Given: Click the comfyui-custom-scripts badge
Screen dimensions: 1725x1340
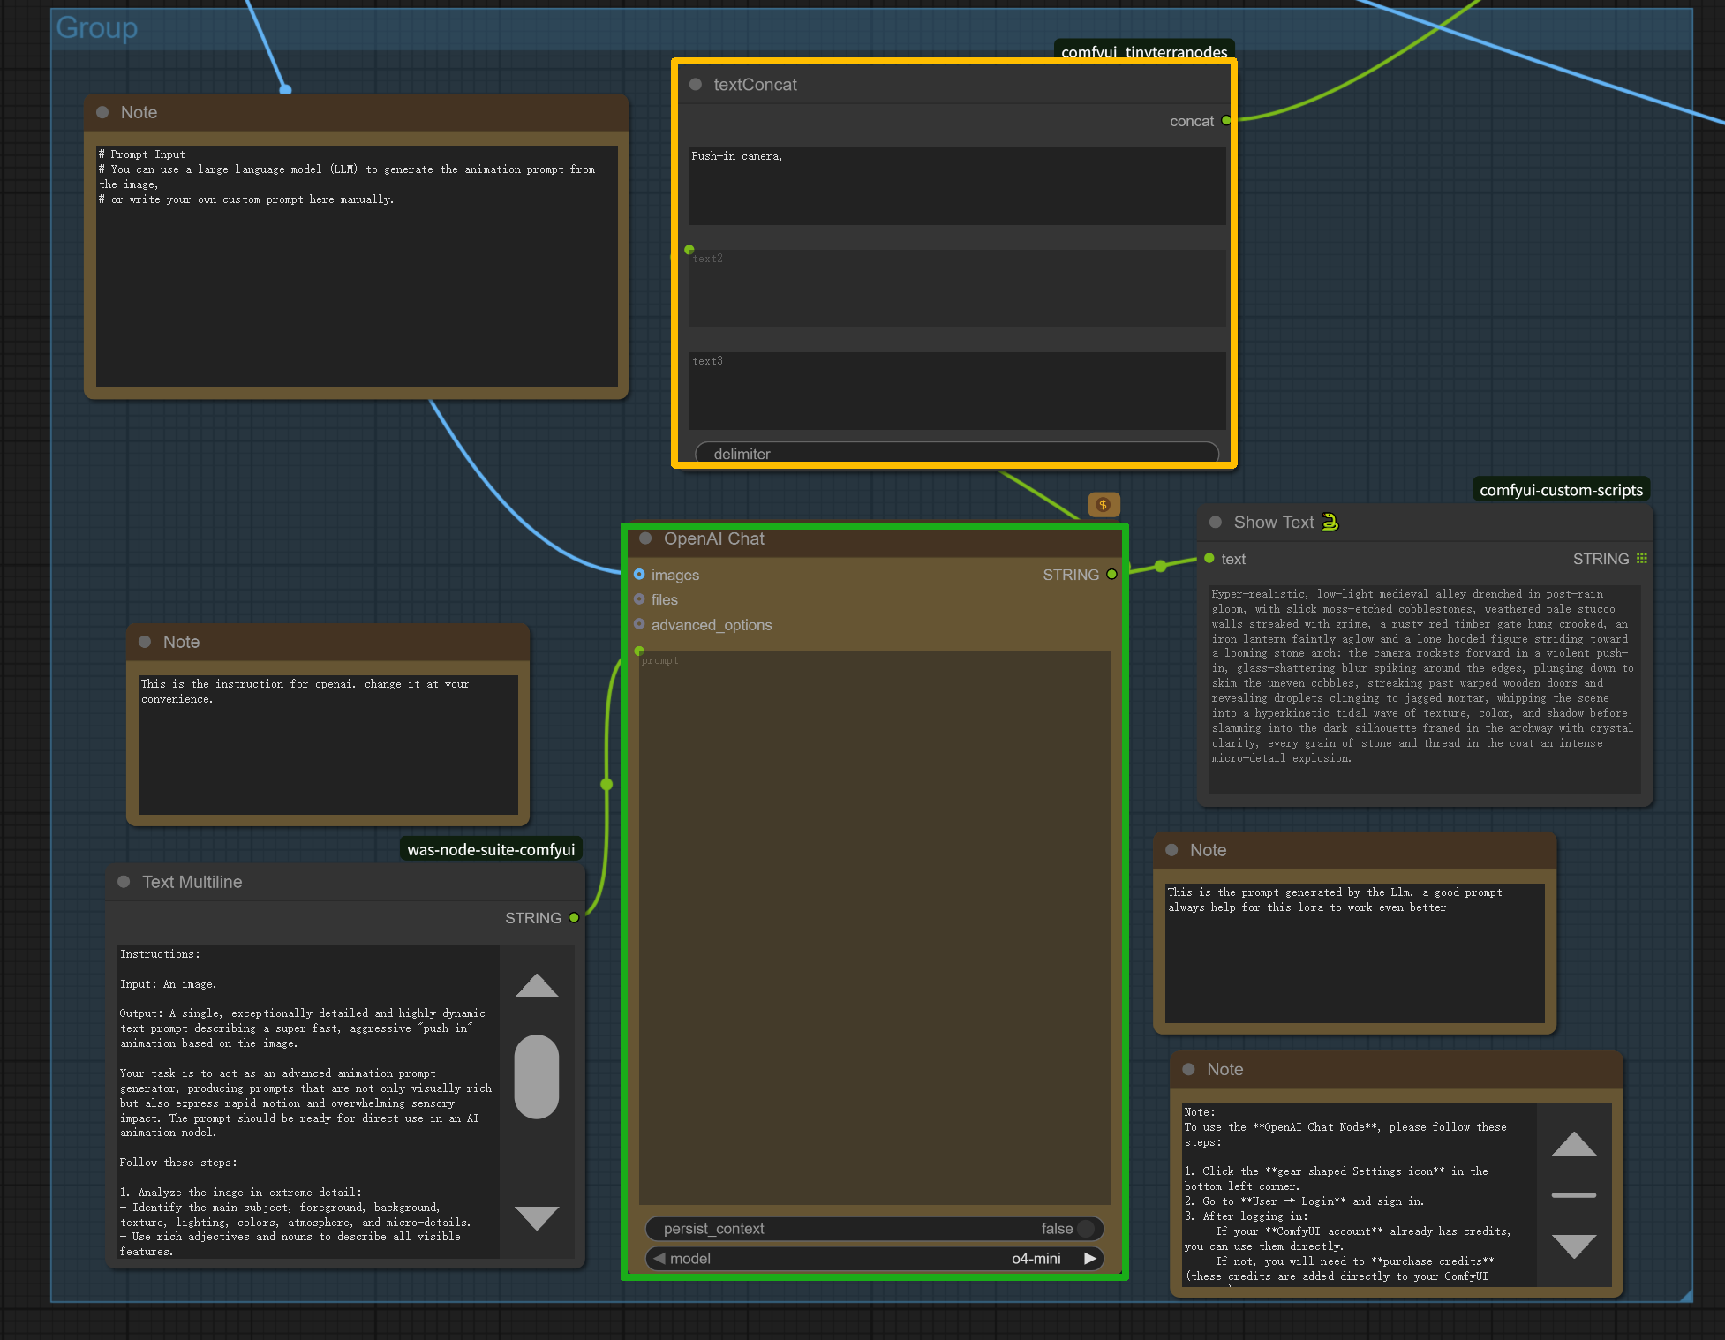Looking at the screenshot, I should click(x=1561, y=490).
